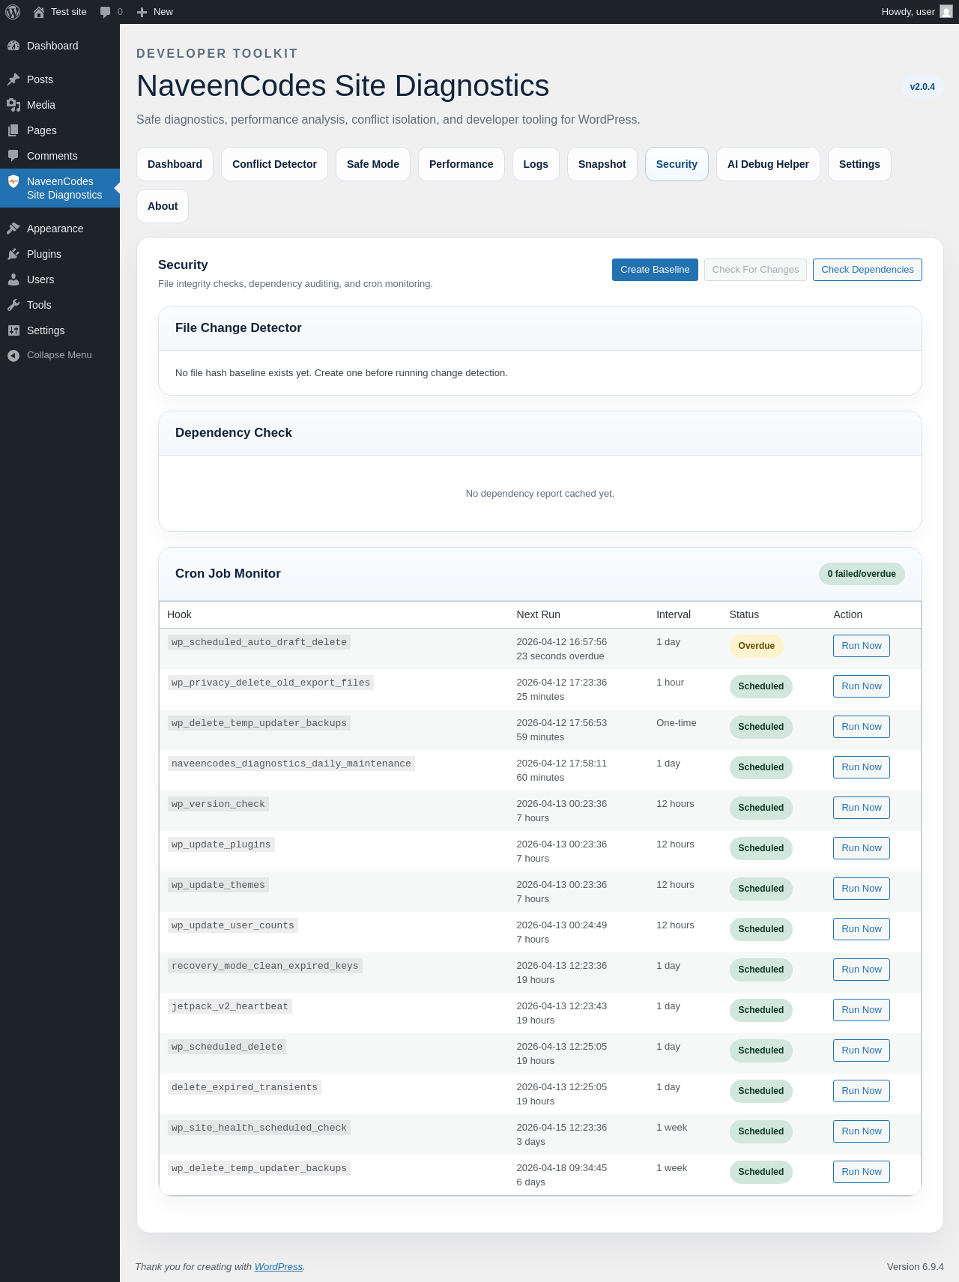The image size is (959, 1282).
Task: Click the v2.0.4 version badge
Action: tap(922, 87)
